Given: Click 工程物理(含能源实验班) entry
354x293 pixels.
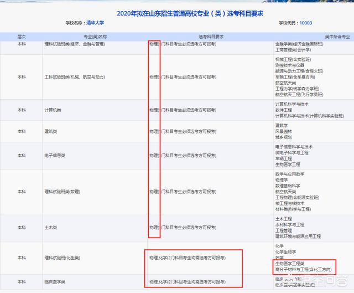Looking at the screenshot, I should [298, 198].
